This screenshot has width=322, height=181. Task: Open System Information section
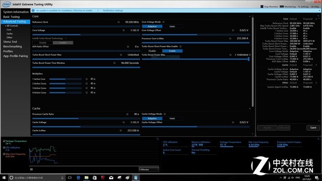click(16, 12)
